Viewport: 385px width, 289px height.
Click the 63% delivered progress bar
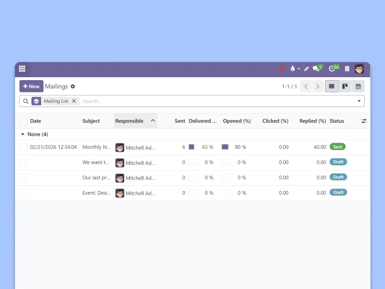(x=192, y=147)
